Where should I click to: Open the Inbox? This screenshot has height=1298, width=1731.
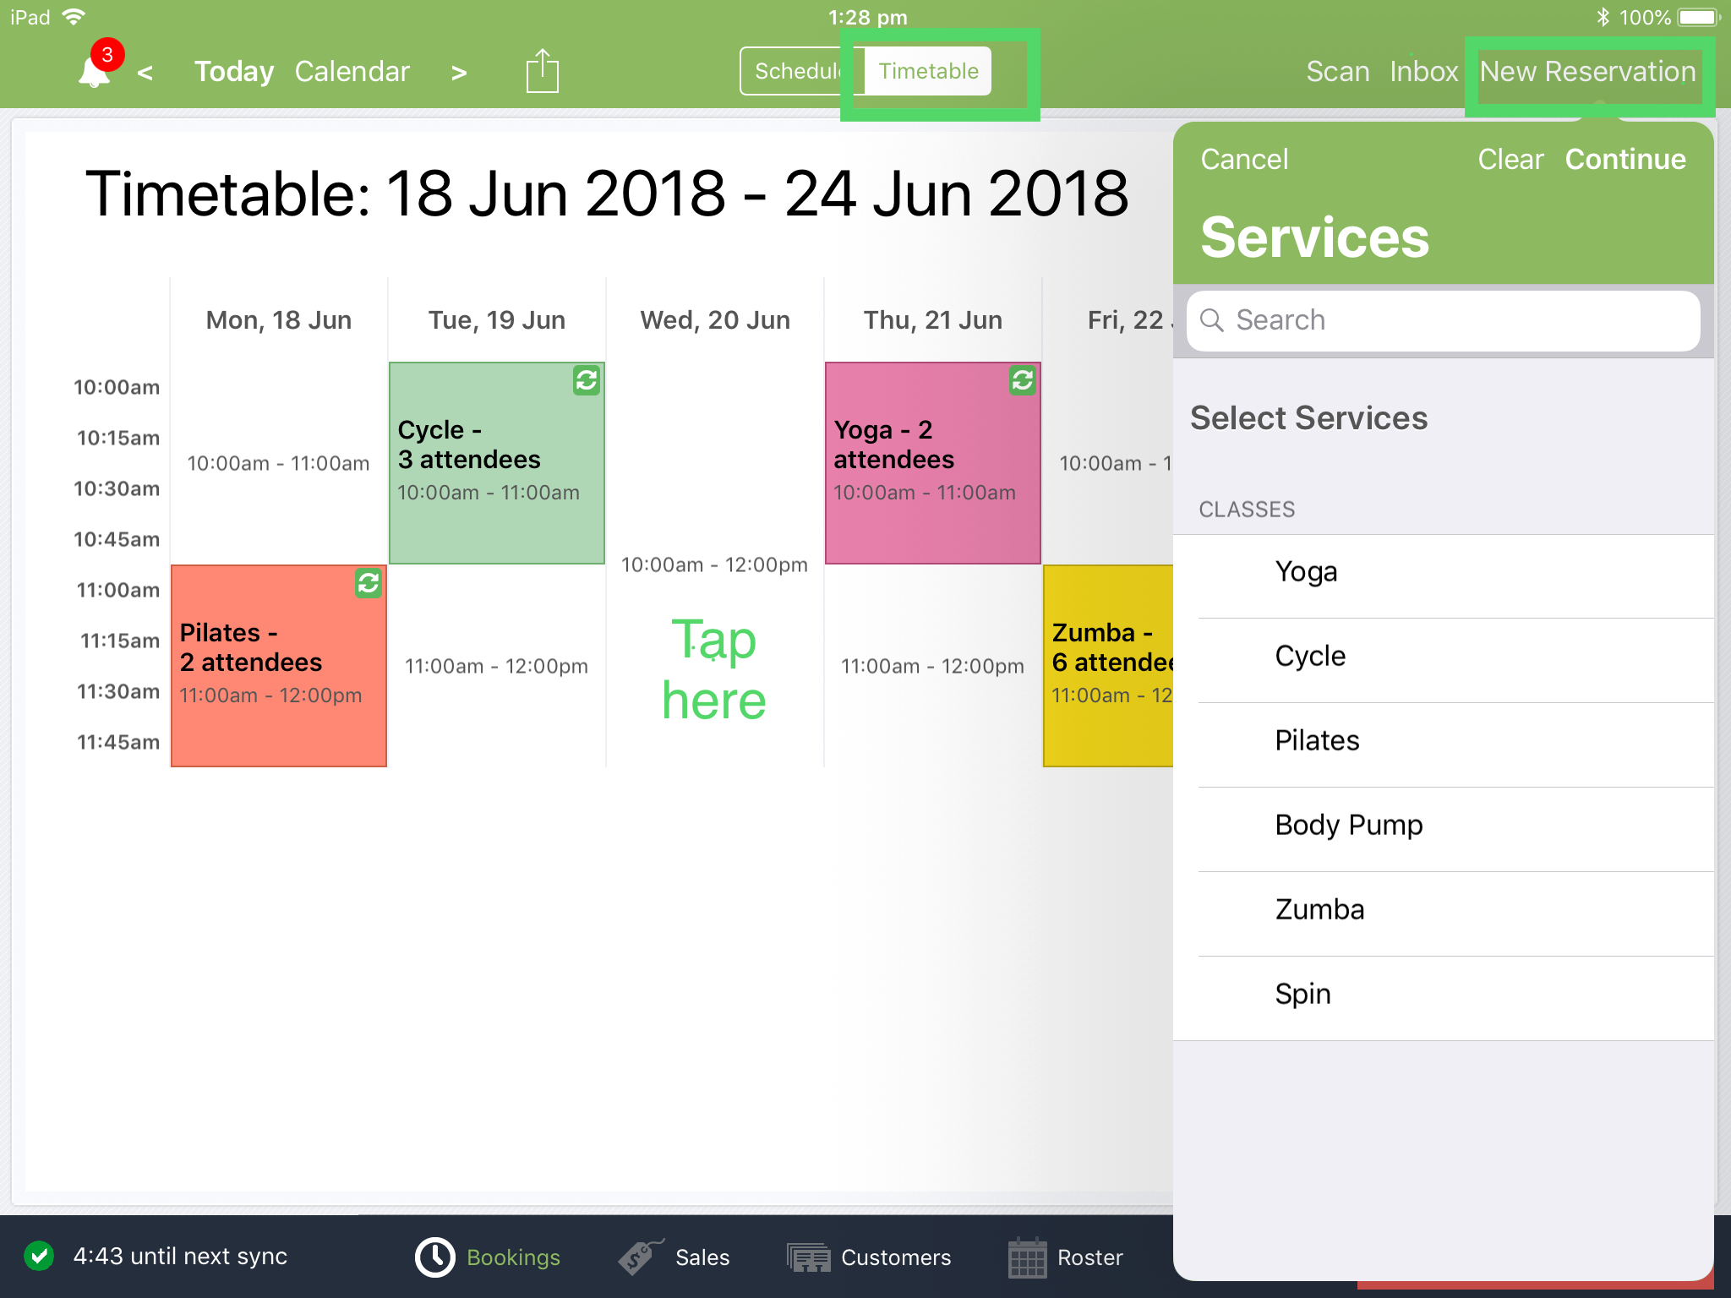coord(1424,71)
